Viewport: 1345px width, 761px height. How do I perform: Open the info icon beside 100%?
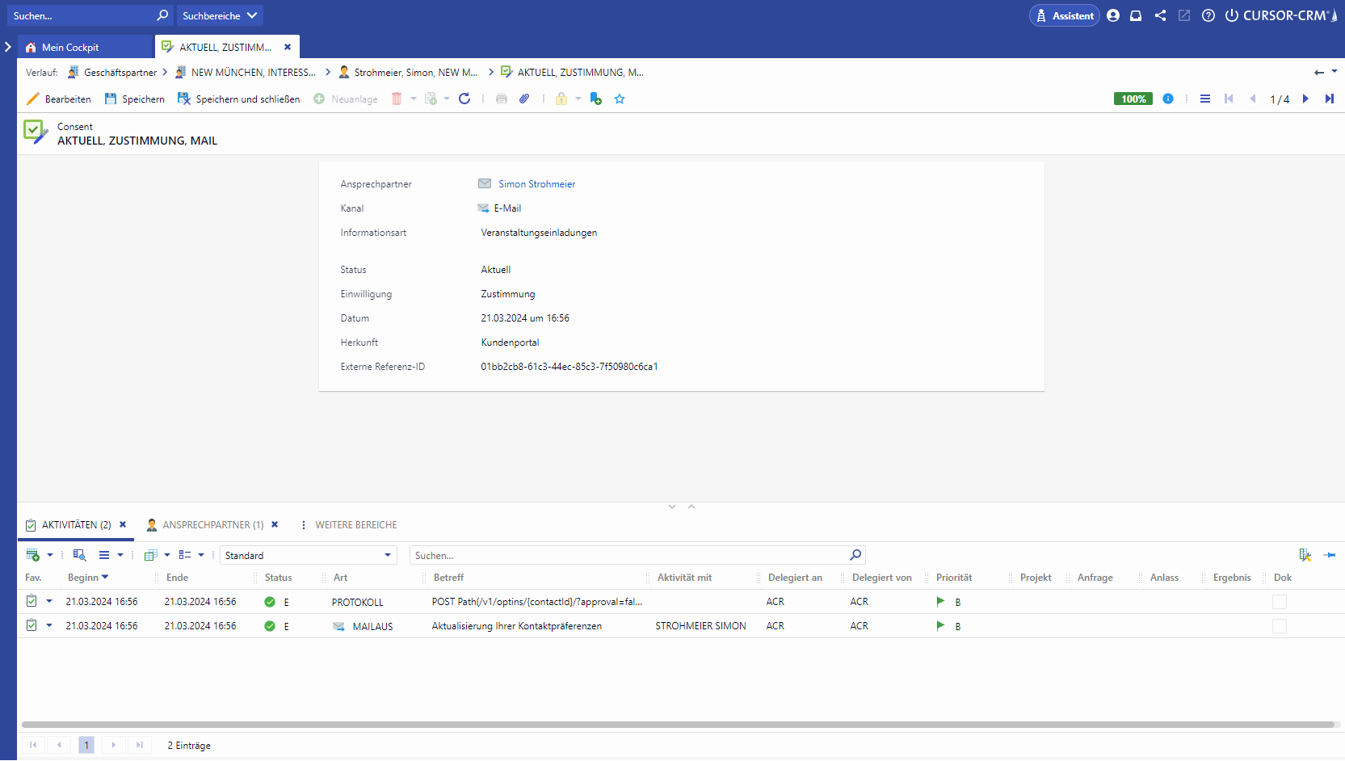point(1167,99)
